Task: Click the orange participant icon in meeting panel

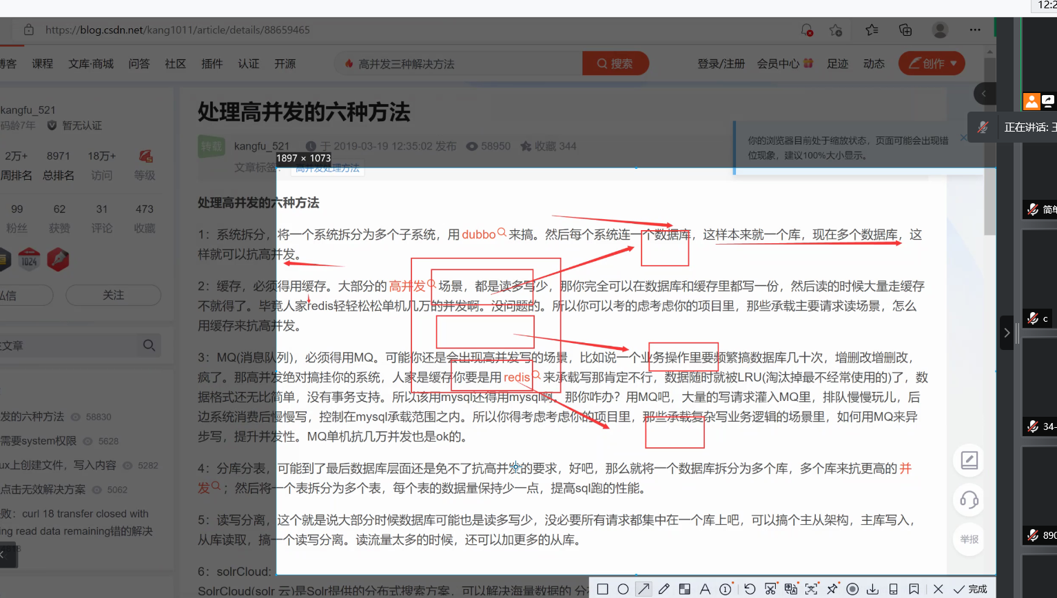Action: click(x=1032, y=101)
